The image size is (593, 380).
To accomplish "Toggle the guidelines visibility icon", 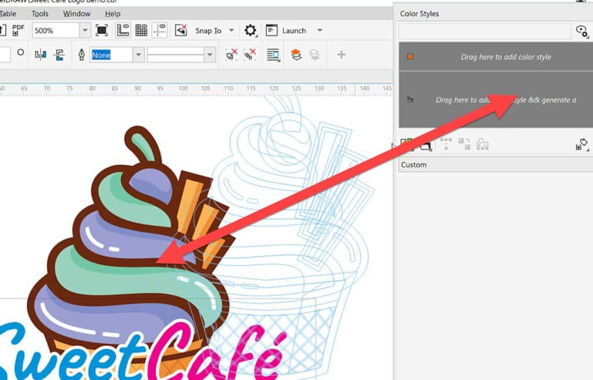I will click(x=160, y=31).
